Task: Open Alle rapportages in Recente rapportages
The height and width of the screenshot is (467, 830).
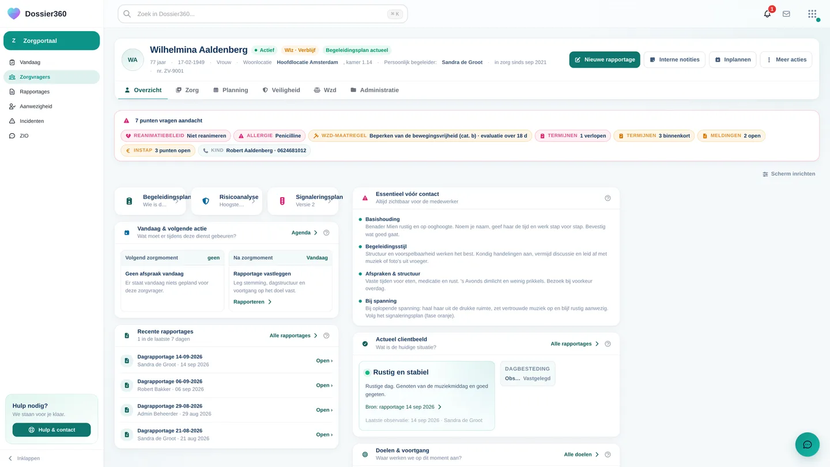Action: click(x=293, y=336)
